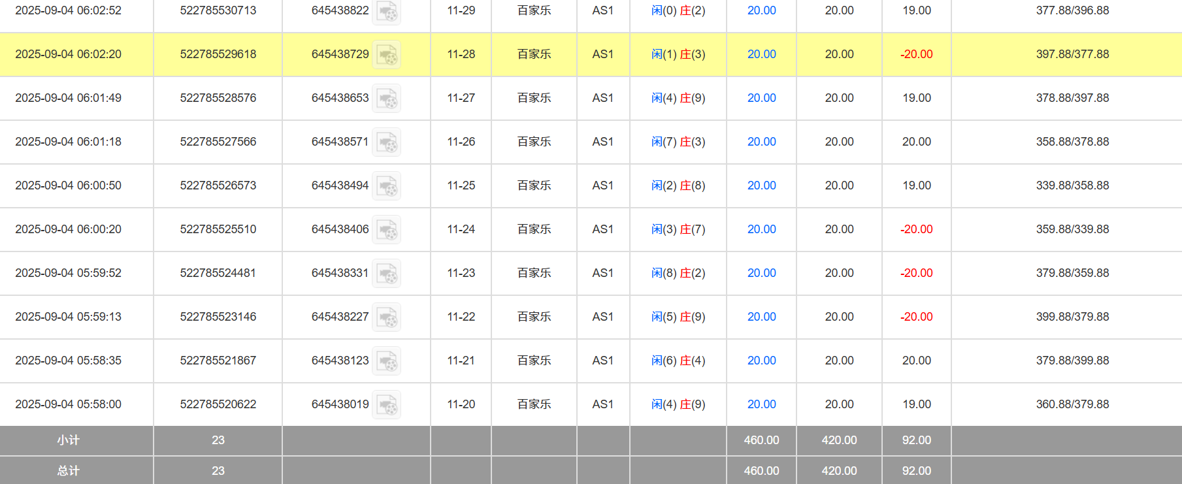
Task: Click replay icon next to 645438406
Action: pos(386,230)
